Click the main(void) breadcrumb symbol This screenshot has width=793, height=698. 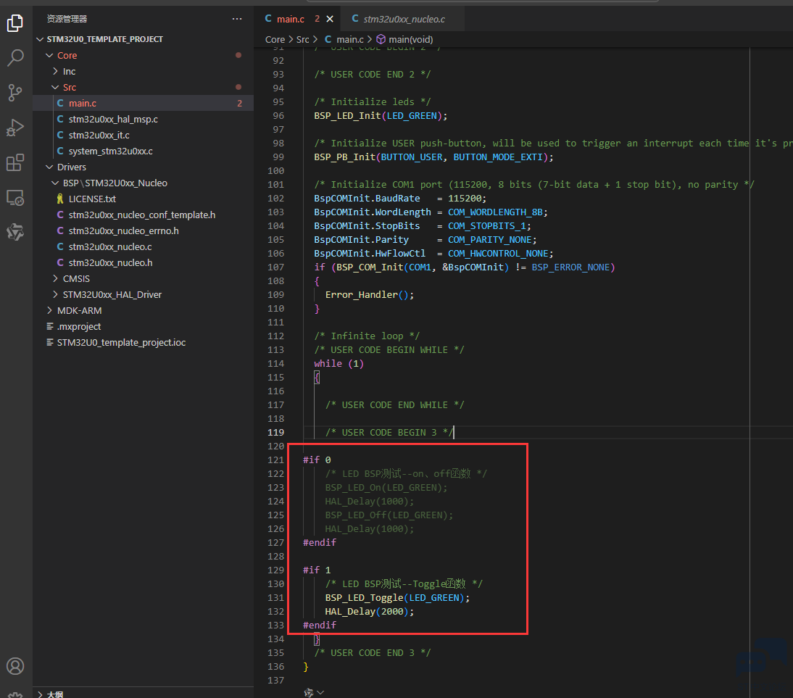[x=410, y=39]
